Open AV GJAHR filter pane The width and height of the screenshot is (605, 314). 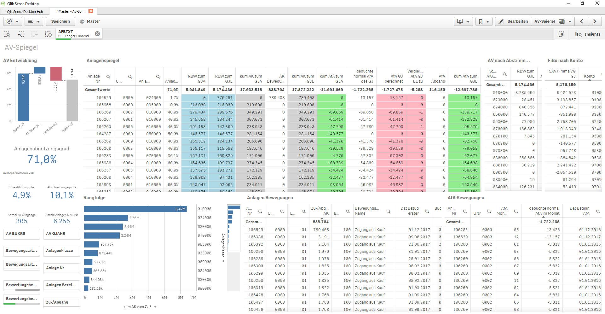click(x=61, y=234)
